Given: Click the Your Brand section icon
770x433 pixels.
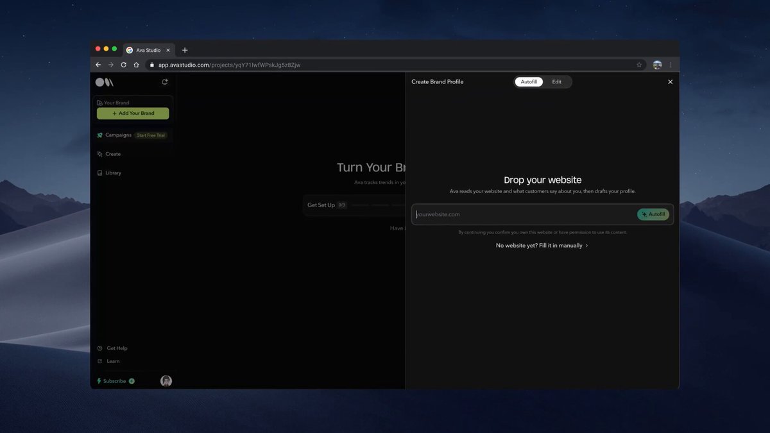Looking at the screenshot, I should (x=99, y=103).
